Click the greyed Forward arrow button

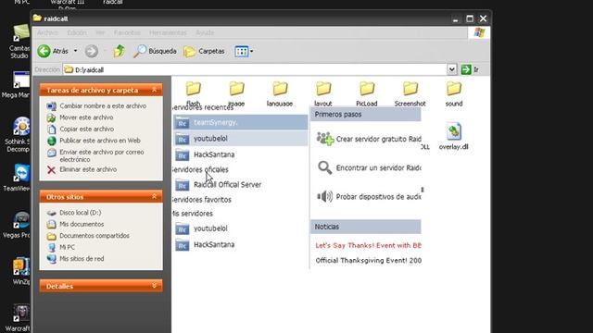[91, 51]
